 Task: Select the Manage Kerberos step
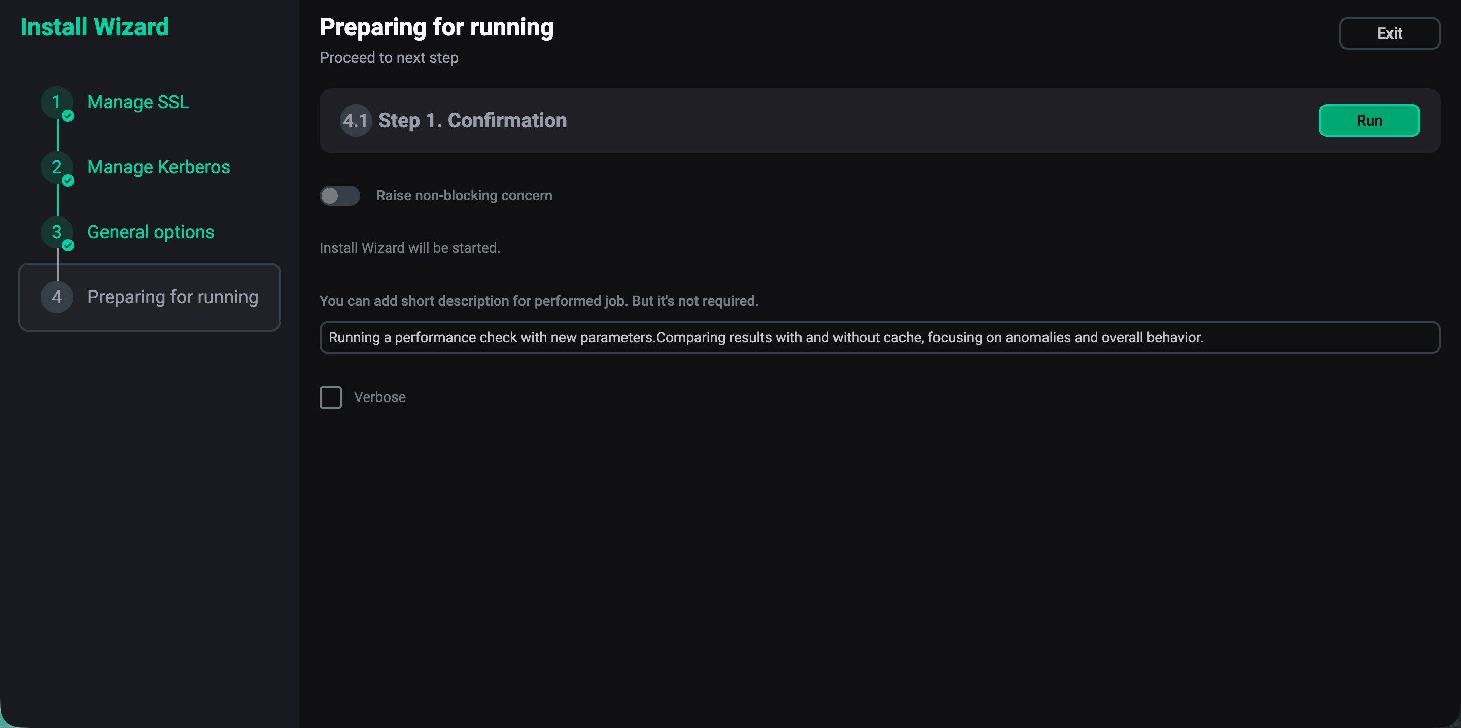coord(158,167)
